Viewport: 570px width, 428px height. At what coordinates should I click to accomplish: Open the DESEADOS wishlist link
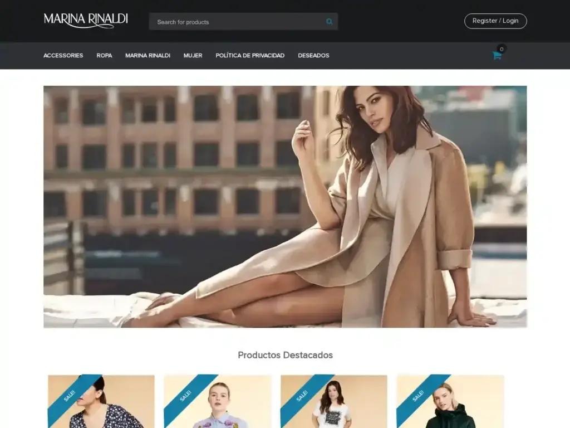pos(313,56)
